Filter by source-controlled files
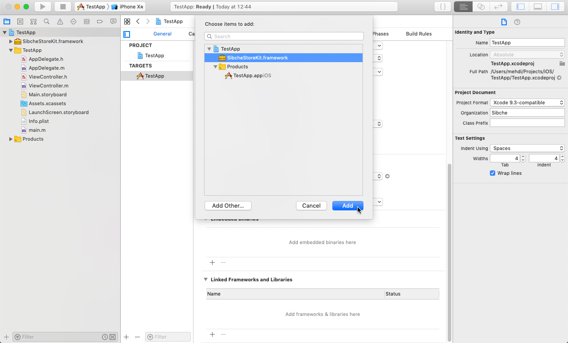Screen dimensions: 568x343 tap(112, 337)
